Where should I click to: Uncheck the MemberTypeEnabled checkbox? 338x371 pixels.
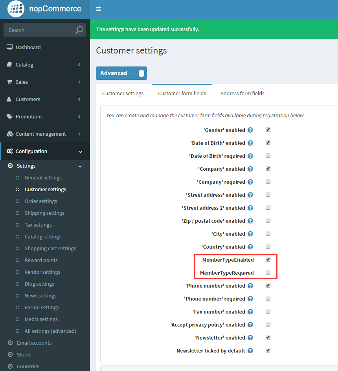click(x=268, y=259)
